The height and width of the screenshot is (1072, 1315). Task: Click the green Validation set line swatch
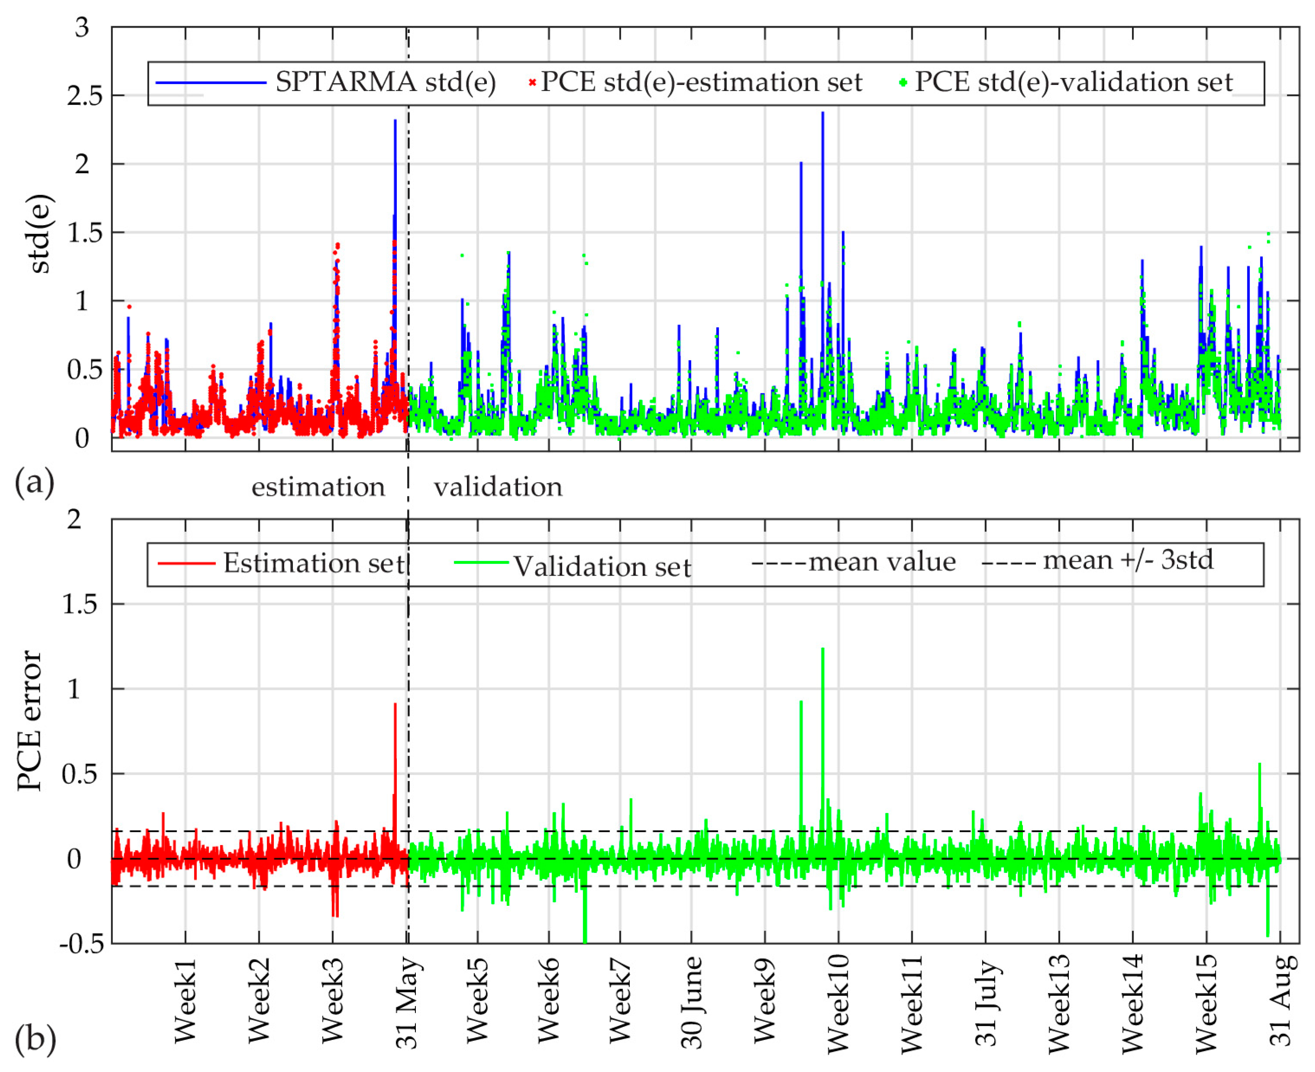481,563
